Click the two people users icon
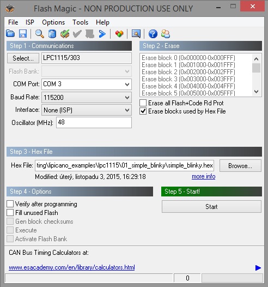Viewport: 268px width, 287px height. (166, 34)
